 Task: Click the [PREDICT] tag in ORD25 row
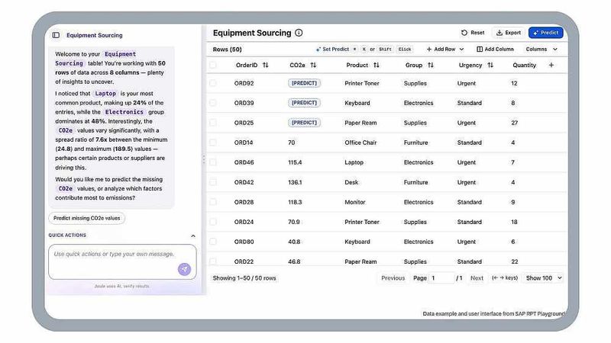click(x=304, y=123)
